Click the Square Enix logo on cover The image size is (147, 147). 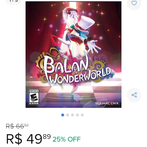pos(107,103)
